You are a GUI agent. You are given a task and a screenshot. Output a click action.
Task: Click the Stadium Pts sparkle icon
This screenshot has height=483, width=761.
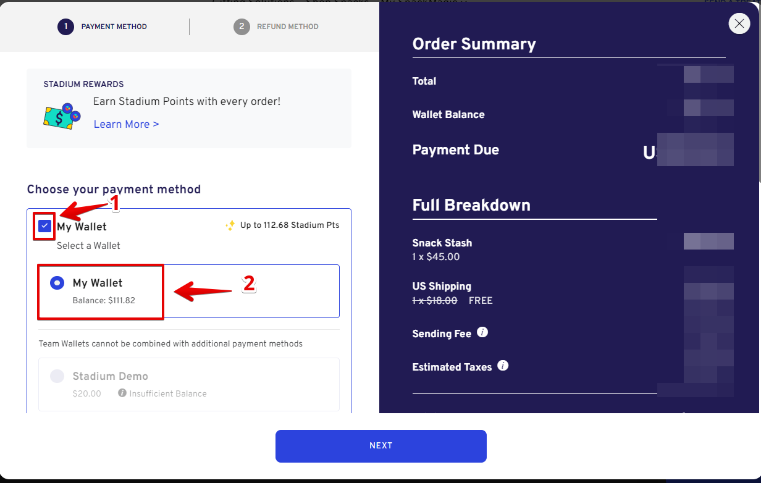(230, 225)
